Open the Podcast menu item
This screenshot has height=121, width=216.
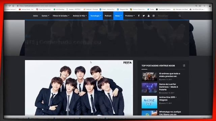(108, 16)
